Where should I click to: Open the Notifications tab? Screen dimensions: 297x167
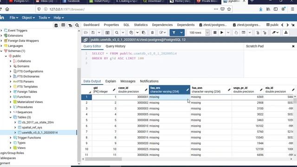149,81
